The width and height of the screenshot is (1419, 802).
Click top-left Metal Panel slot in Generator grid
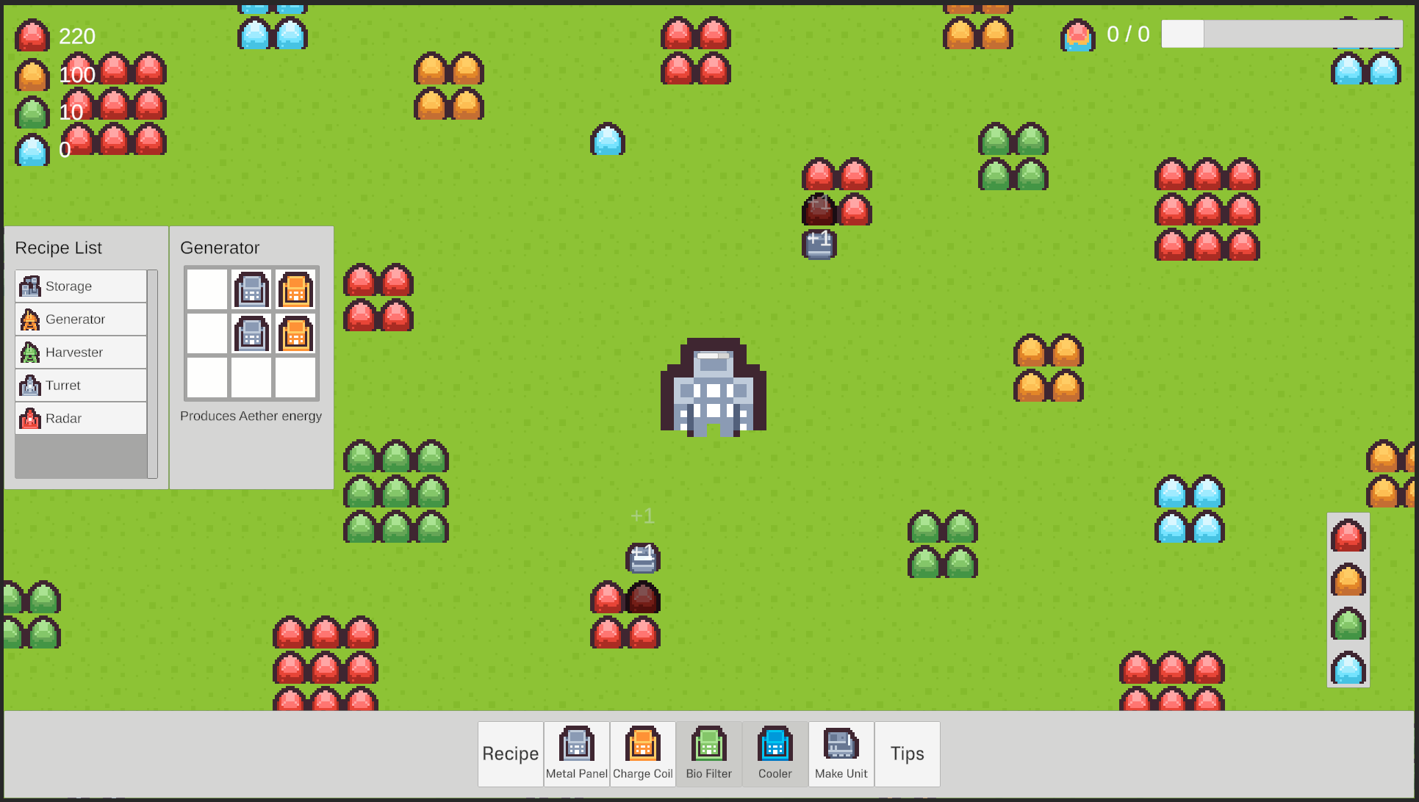[x=251, y=289]
